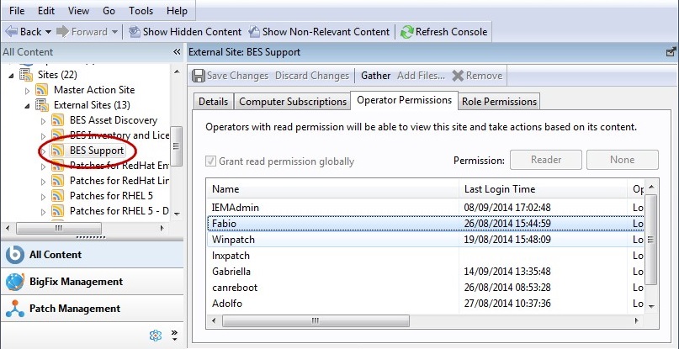The height and width of the screenshot is (349, 679).
Task: Sort by the Name column header
Action: (x=332, y=189)
